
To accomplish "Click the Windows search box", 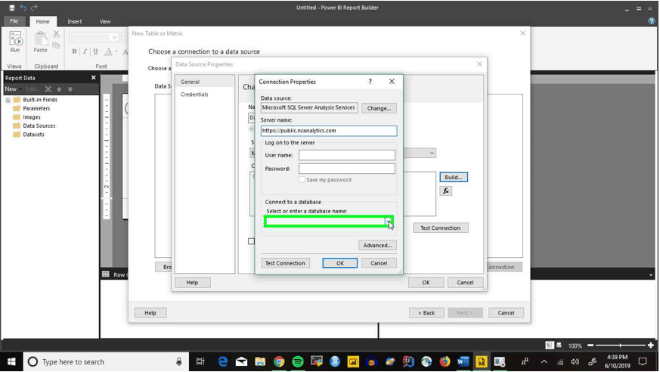I will 106,362.
